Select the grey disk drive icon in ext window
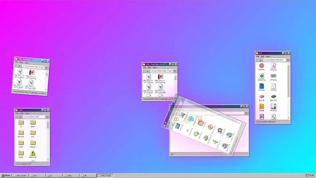This screenshot has width=316, height=178. click(x=262, y=96)
